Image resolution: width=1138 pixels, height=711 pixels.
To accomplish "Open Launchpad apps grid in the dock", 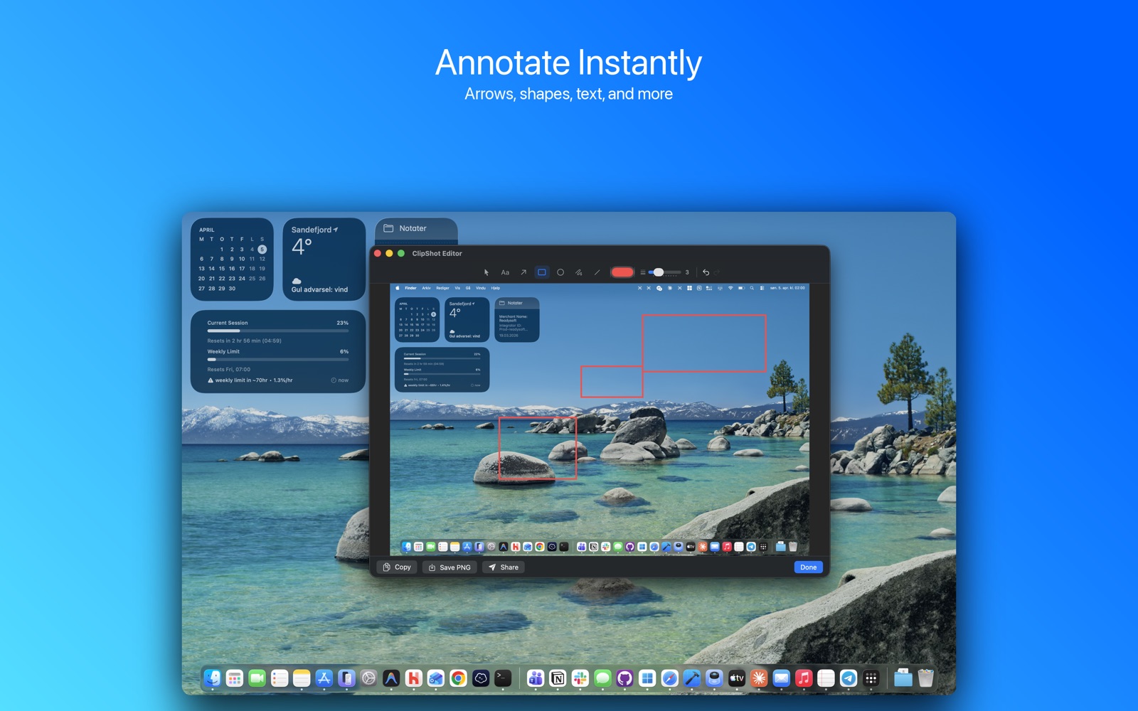I will [x=235, y=678].
